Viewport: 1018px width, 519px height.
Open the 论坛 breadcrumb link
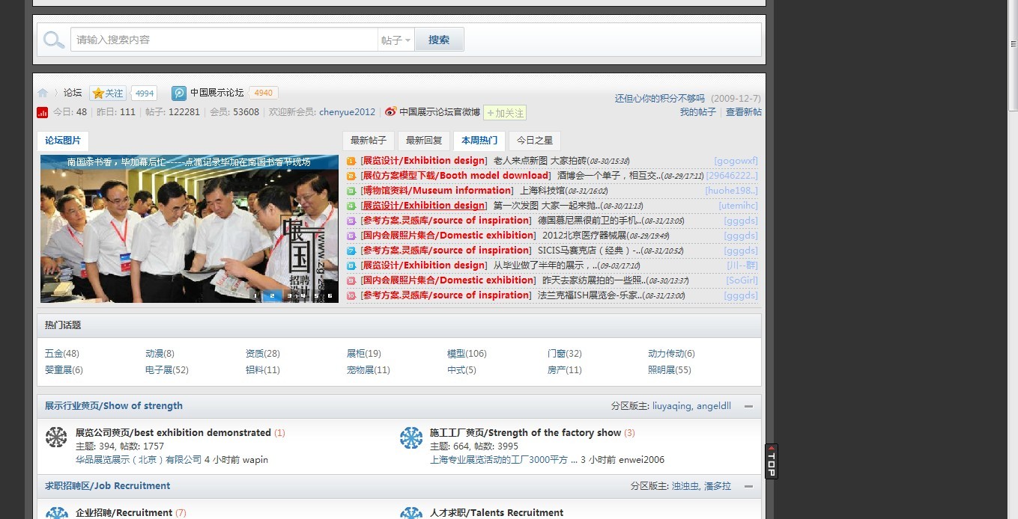(73, 93)
